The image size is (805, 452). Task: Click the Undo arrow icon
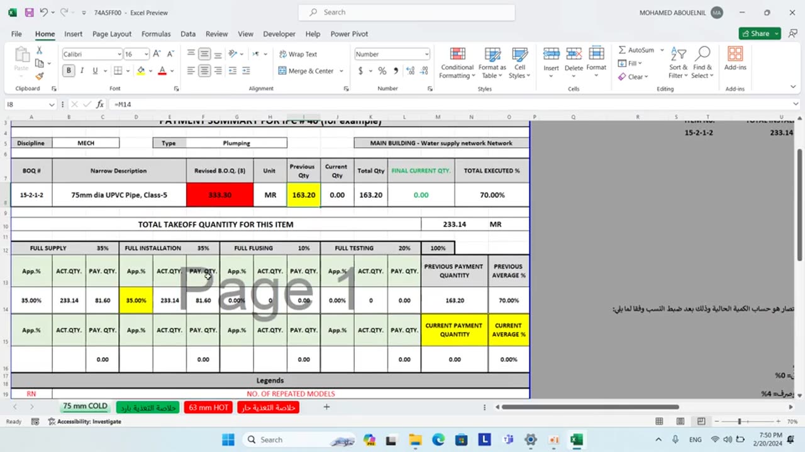[44, 13]
